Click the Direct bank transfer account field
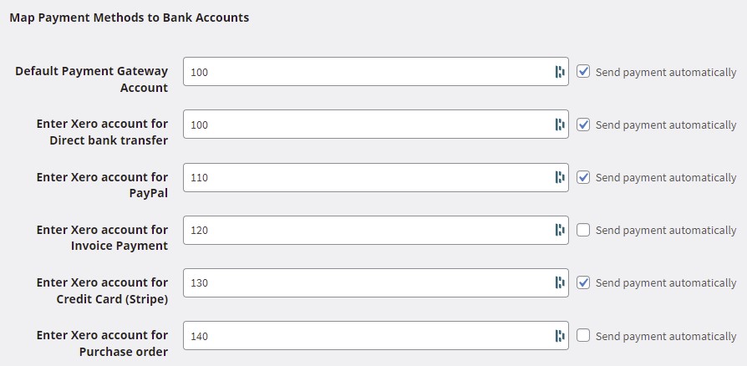Screen dimensions: 747x366 (376, 125)
